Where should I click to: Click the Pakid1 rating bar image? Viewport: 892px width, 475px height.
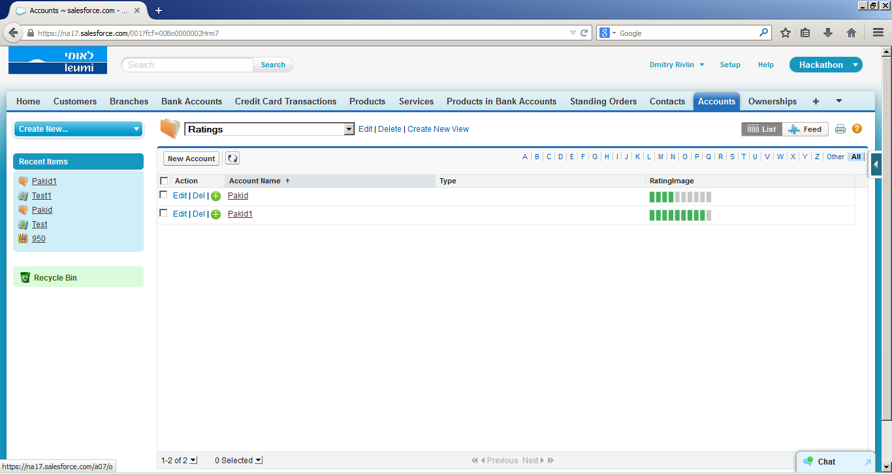pos(680,215)
